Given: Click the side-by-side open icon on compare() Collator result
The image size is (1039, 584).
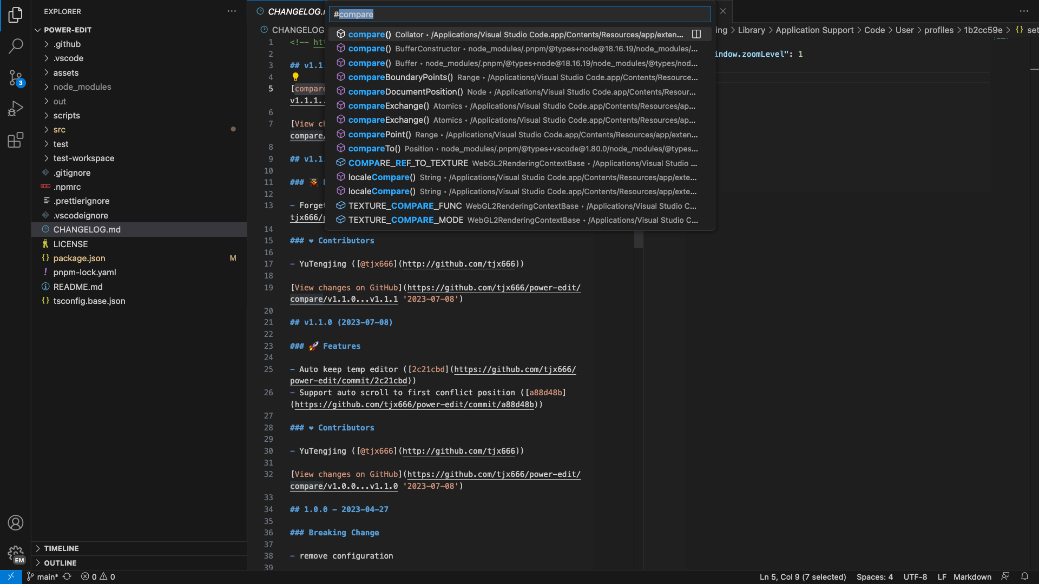Looking at the screenshot, I should [x=696, y=34].
